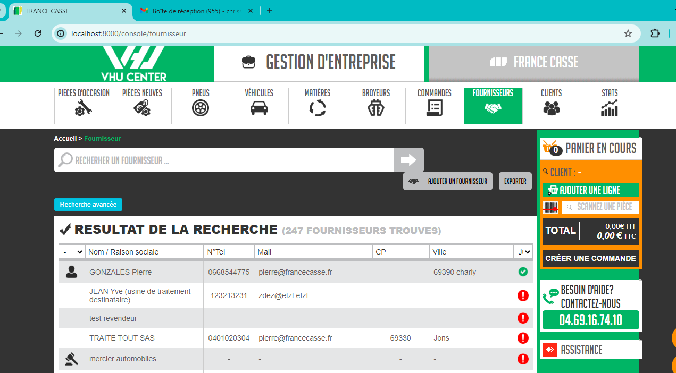This screenshot has height=373, width=676.
Task: Click red alert status for test revendeur
Action: click(x=523, y=318)
